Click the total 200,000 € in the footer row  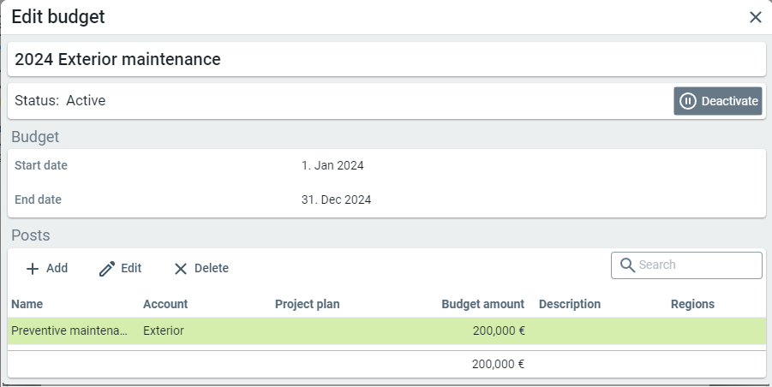498,364
